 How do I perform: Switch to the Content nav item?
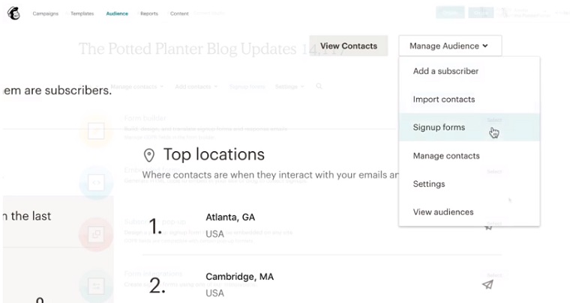[179, 13]
